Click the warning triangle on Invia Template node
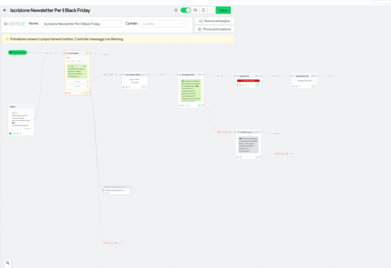 (82, 93)
